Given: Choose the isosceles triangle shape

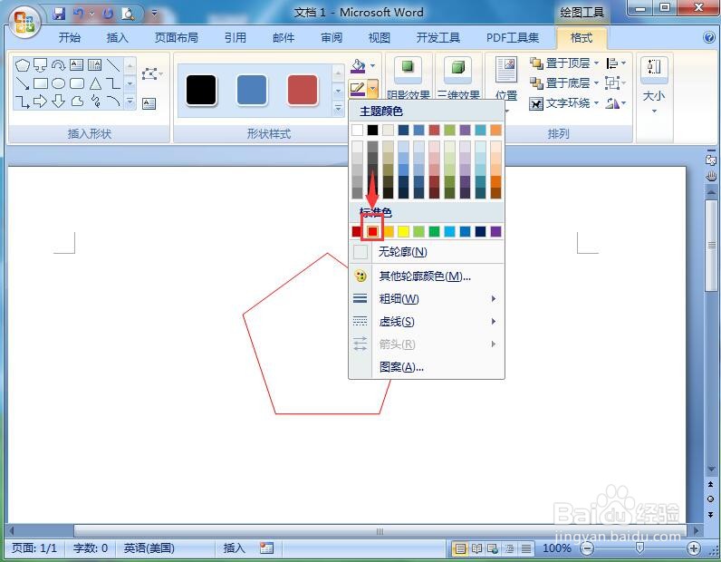Looking at the screenshot, I should [x=95, y=83].
